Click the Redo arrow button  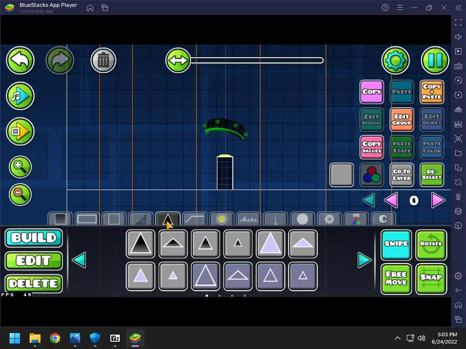coord(60,60)
